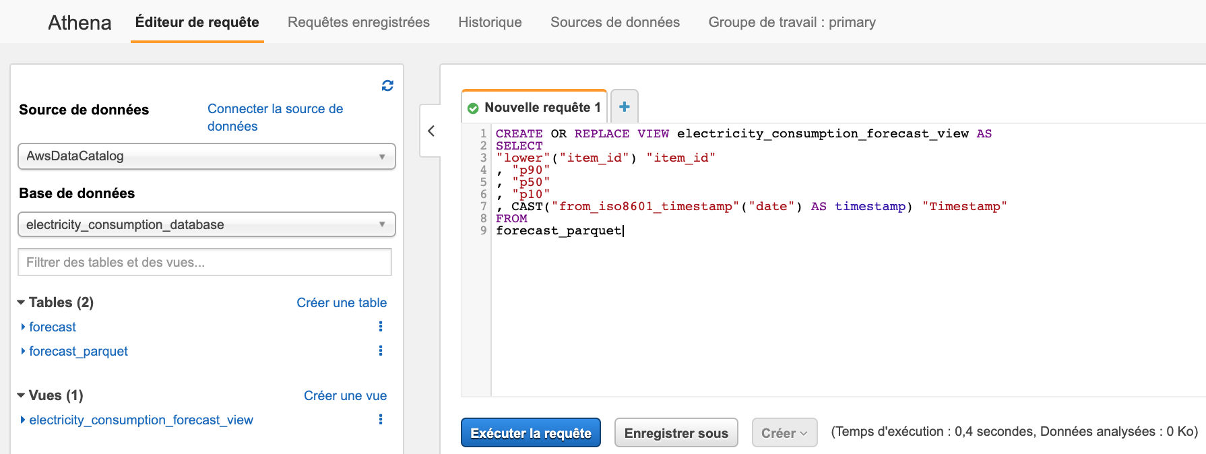Image resolution: width=1206 pixels, height=454 pixels.
Task: Open the options menu for the forecast_parquet table
Action: (381, 351)
